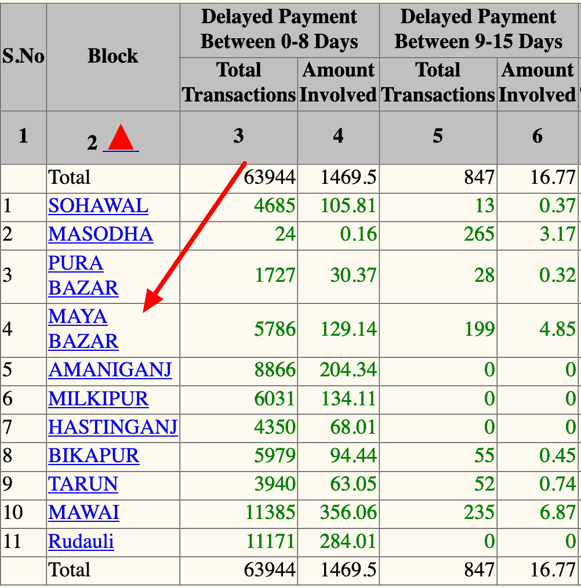Select the Delayed Payment Between 9-15 Days header
Screen dimensions: 581x588
click(x=478, y=29)
